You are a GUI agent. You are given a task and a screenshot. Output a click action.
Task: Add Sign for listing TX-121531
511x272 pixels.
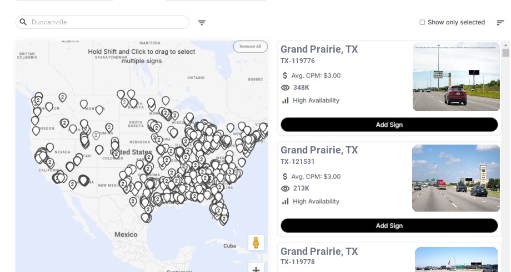[389, 225]
